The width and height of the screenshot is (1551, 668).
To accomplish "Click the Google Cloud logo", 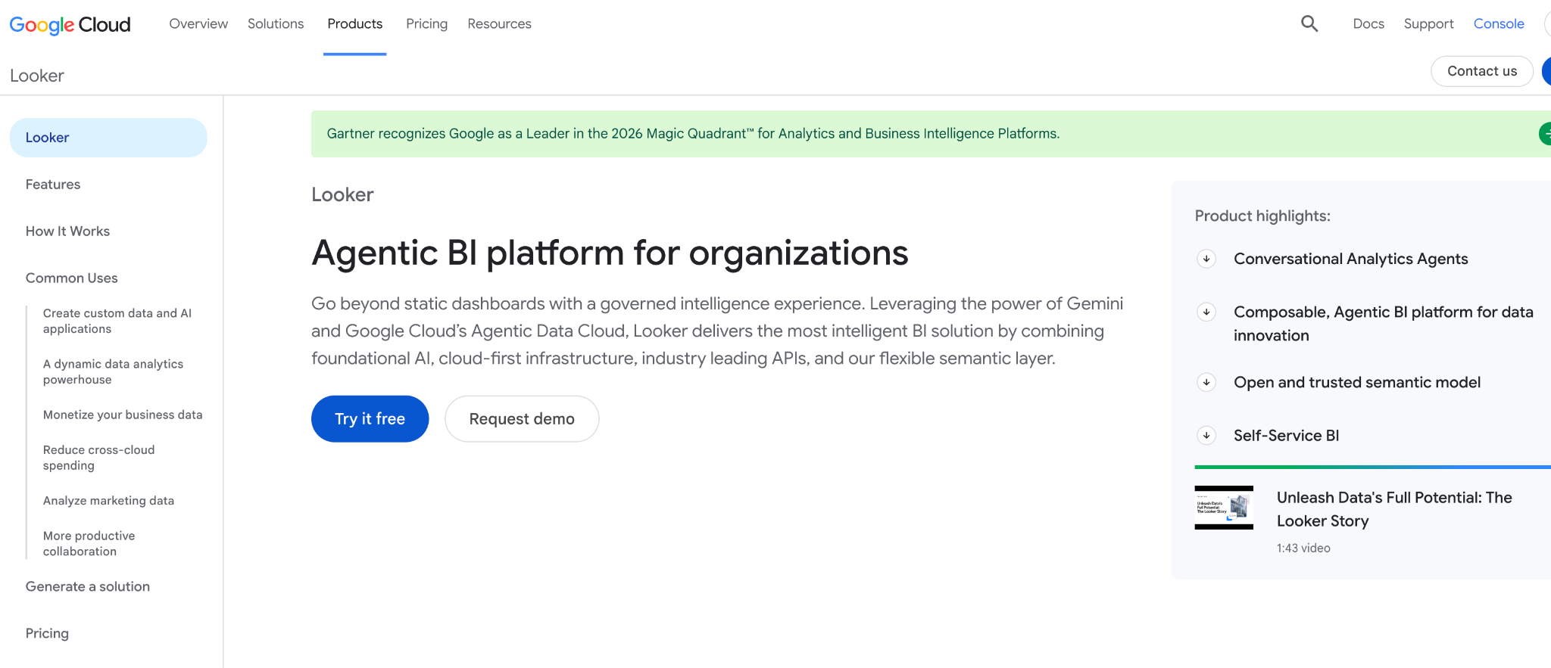I will click(x=70, y=24).
